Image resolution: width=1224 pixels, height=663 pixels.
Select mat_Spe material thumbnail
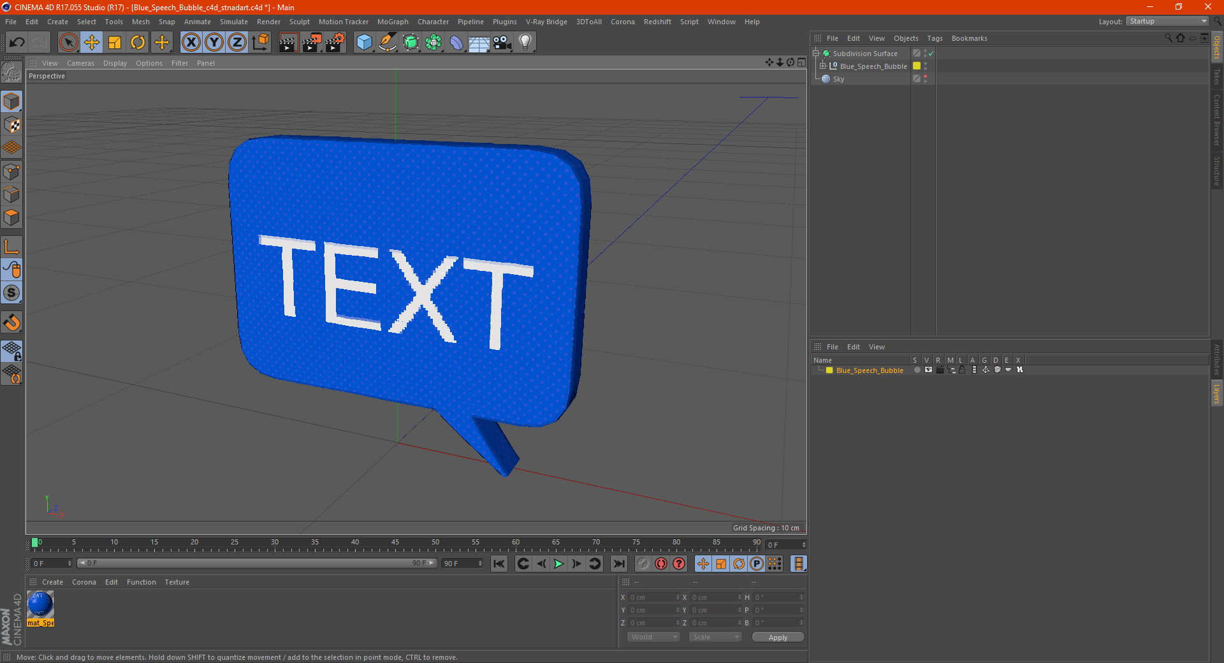(40, 604)
